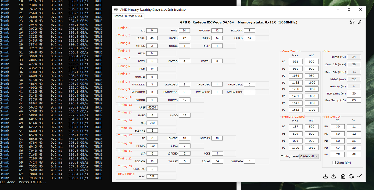Image resolution: width=374 pixels, height=190 pixels.
Task: Edit Fan Control P4 percent field
Action: pyautogui.click(x=354, y=155)
